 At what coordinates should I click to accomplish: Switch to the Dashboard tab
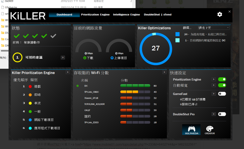point(64,15)
